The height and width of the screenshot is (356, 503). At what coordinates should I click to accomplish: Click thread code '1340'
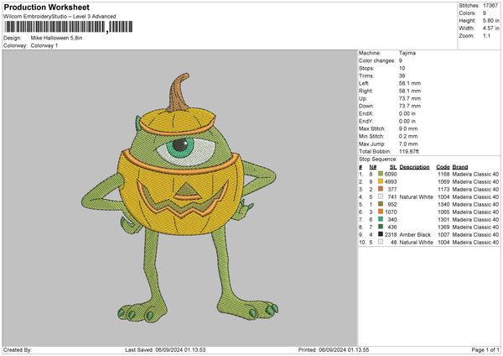443,204
